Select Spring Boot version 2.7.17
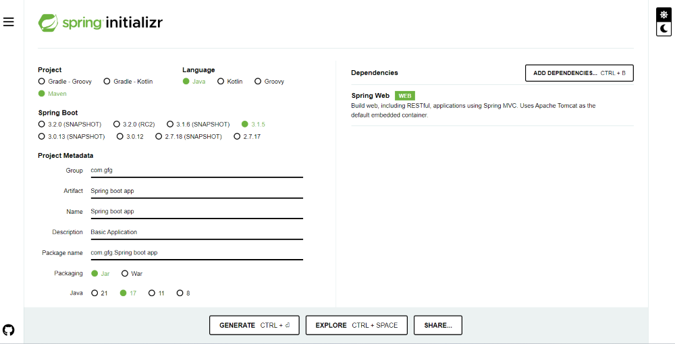The width and height of the screenshot is (675, 344). pos(247,136)
